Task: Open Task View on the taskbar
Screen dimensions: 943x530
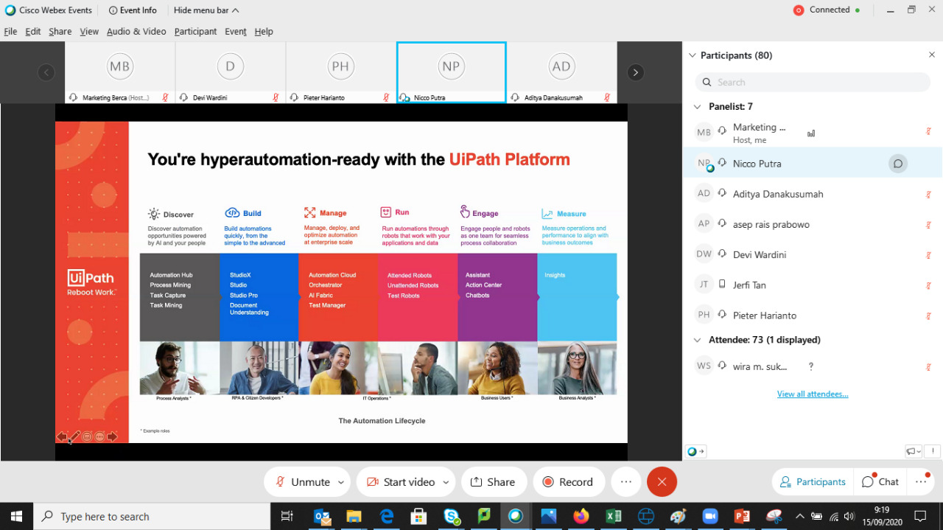Action: tap(287, 517)
